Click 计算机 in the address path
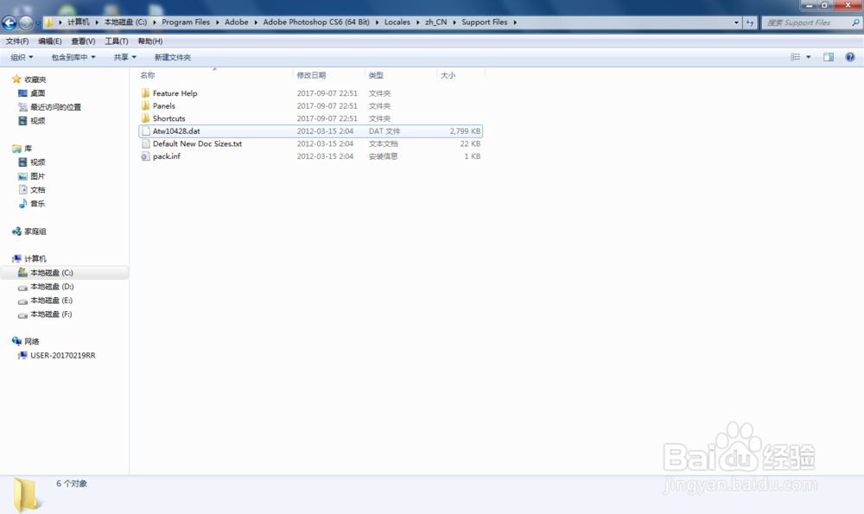Screen dimensions: 864x514 click(79, 22)
